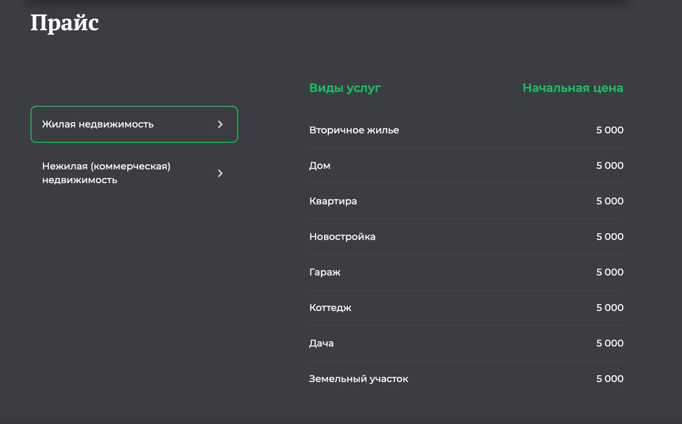The image size is (682, 424).
Task: Click the 5 000 price for Вторичное жилье
Action: [x=609, y=130]
